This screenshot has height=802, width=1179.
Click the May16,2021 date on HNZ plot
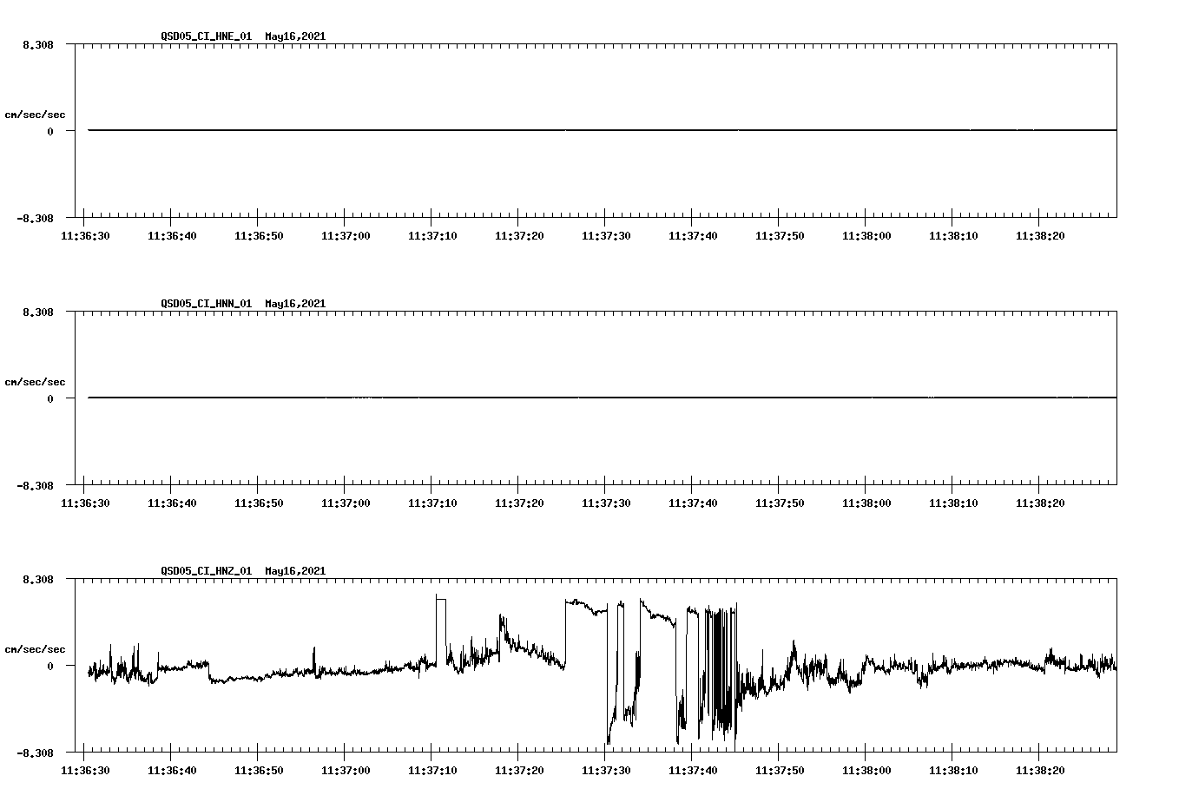click(x=295, y=571)
